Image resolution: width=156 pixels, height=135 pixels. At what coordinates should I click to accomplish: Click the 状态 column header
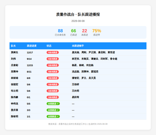point(49,46)
